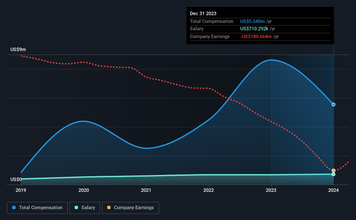
Task: Click the Total Compensation label in tooltip
Action: coord(211,21)
